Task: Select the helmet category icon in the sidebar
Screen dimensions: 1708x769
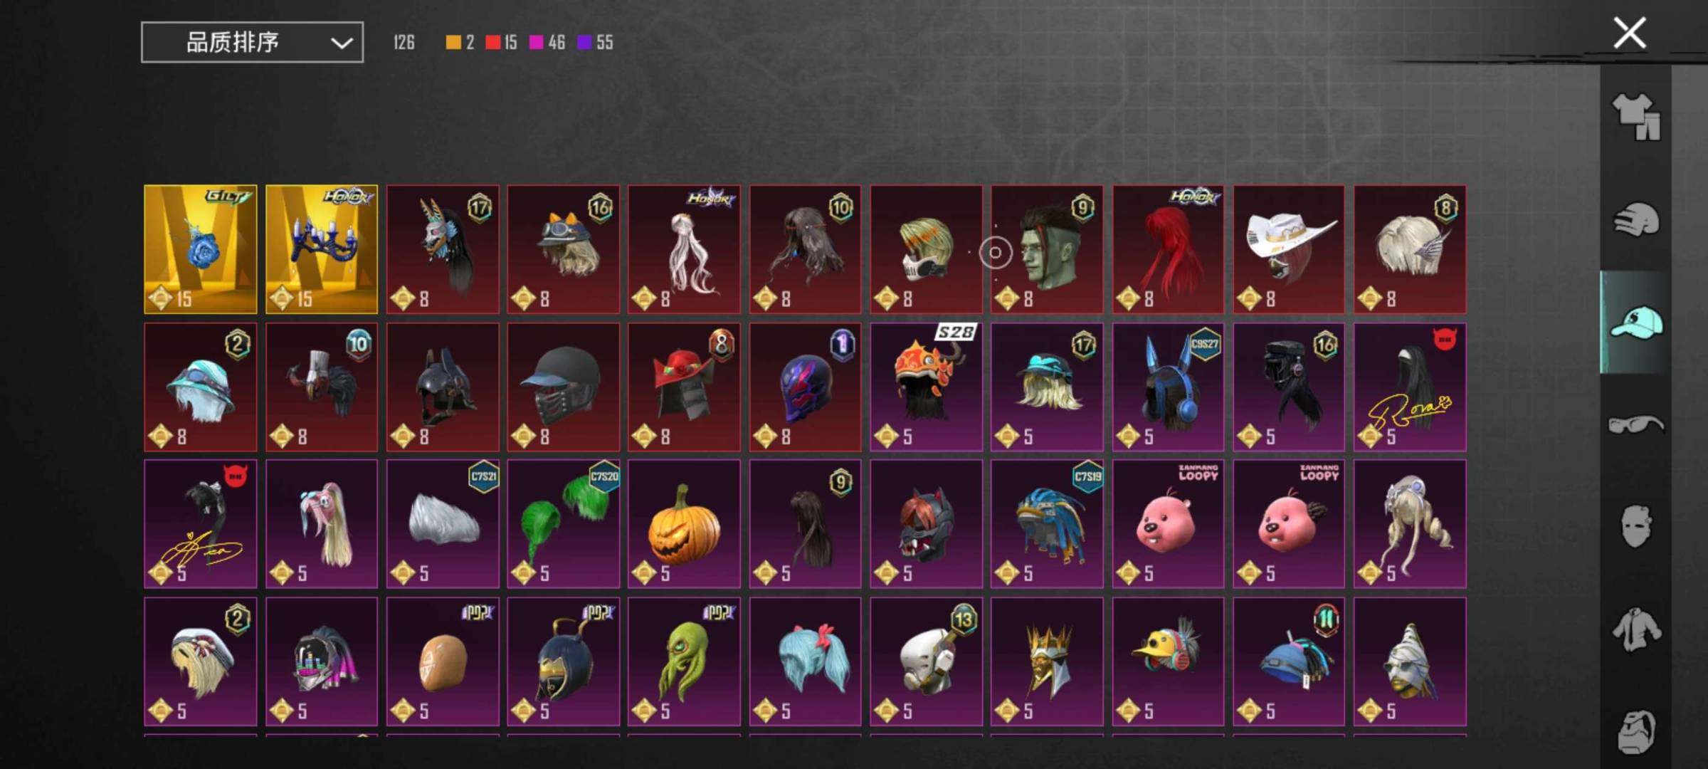Action: point(1636,219)
